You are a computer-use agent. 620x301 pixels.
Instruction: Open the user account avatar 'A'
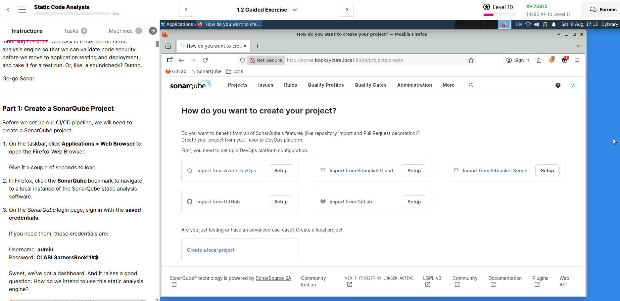[573, 85]
